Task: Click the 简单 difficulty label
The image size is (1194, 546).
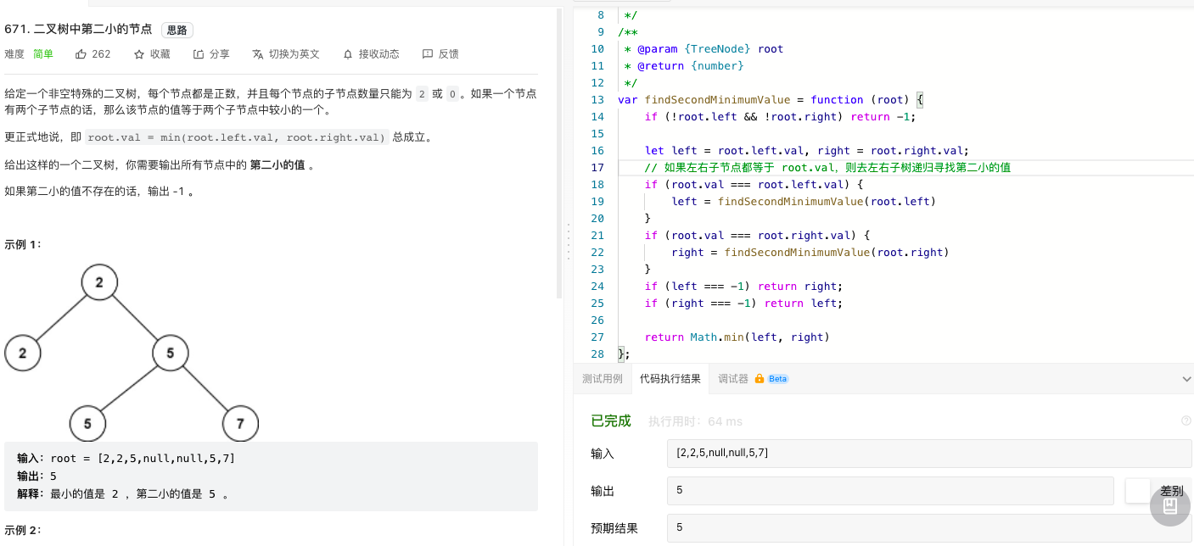Action: pyautogui.click(x=43, y=53)
